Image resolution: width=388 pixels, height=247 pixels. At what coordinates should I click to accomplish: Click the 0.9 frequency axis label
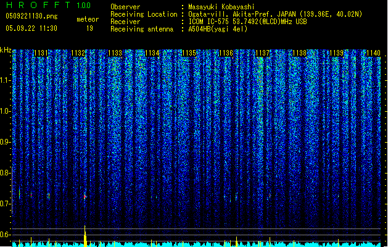pos(5,142)
